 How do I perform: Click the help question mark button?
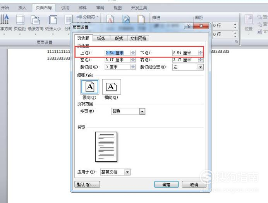tap(189, 26)
